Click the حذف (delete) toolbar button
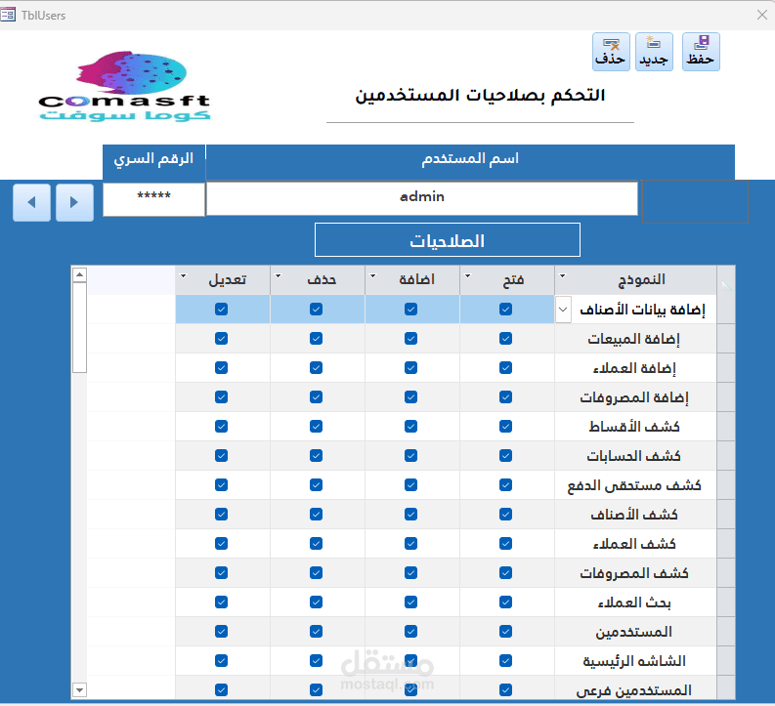This screenshot has height=706, width=775. [611, 52]
